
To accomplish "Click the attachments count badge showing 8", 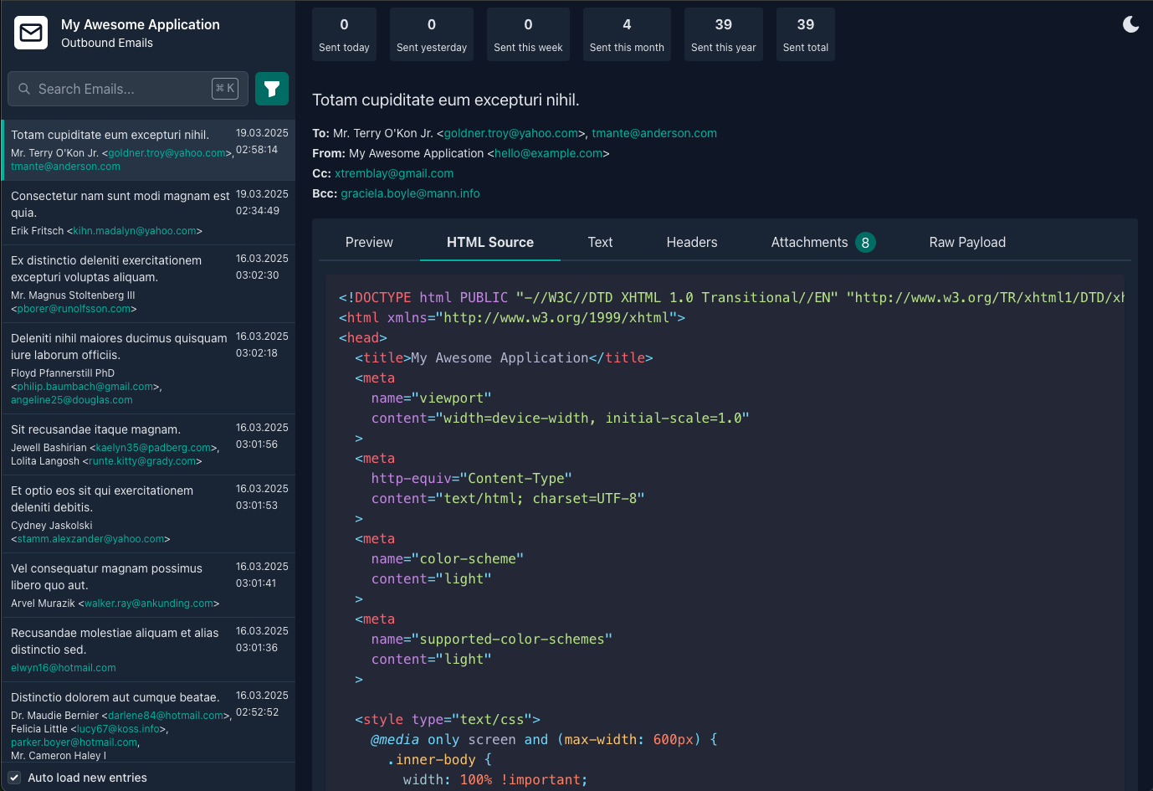I will coord(866,242).
